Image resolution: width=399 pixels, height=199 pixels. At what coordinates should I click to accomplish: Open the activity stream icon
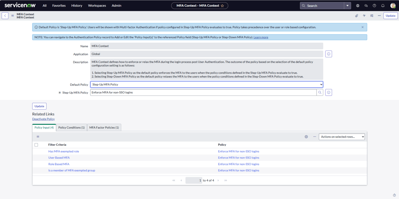(x=364, y=16)
